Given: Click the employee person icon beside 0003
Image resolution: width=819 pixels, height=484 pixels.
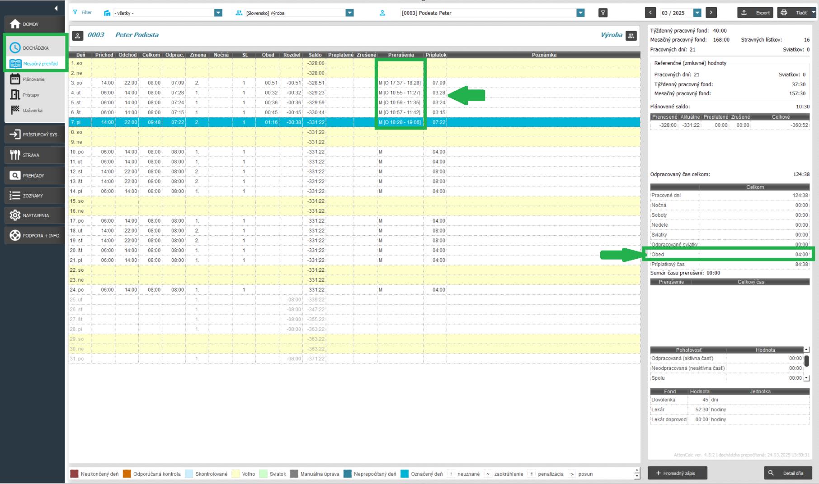Looking at the screenshot, I should tap(78, 35).
